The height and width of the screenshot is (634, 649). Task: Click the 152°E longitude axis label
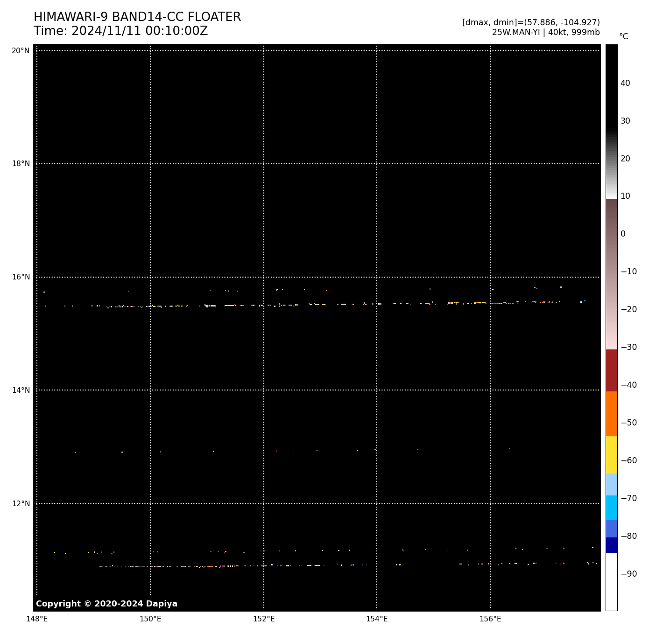click(264, 619)
